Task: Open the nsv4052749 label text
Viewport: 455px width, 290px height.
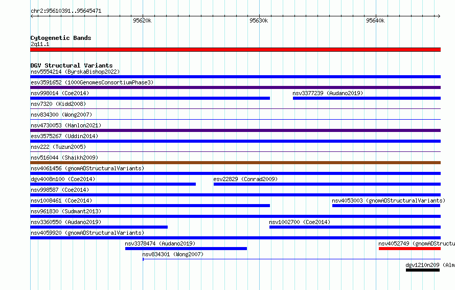Action: [x=417, y=243]
